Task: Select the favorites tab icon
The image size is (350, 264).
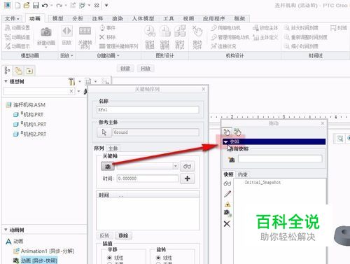Action: (x=29, y=70)
